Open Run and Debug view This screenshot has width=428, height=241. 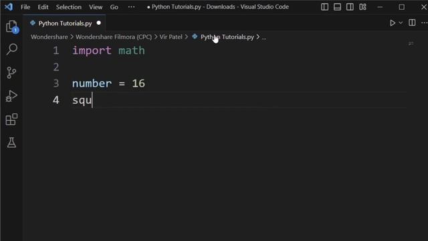pyautogui.click(x=11, y=96)
